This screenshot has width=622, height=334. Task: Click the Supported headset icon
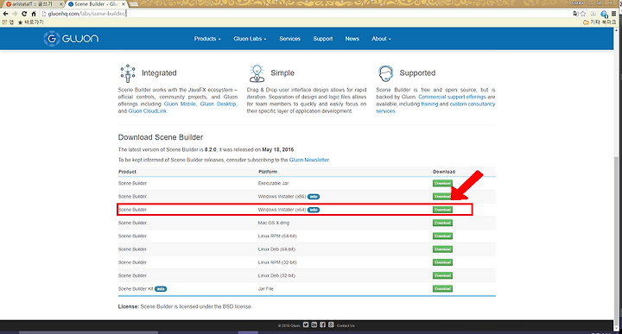(385, 73)
